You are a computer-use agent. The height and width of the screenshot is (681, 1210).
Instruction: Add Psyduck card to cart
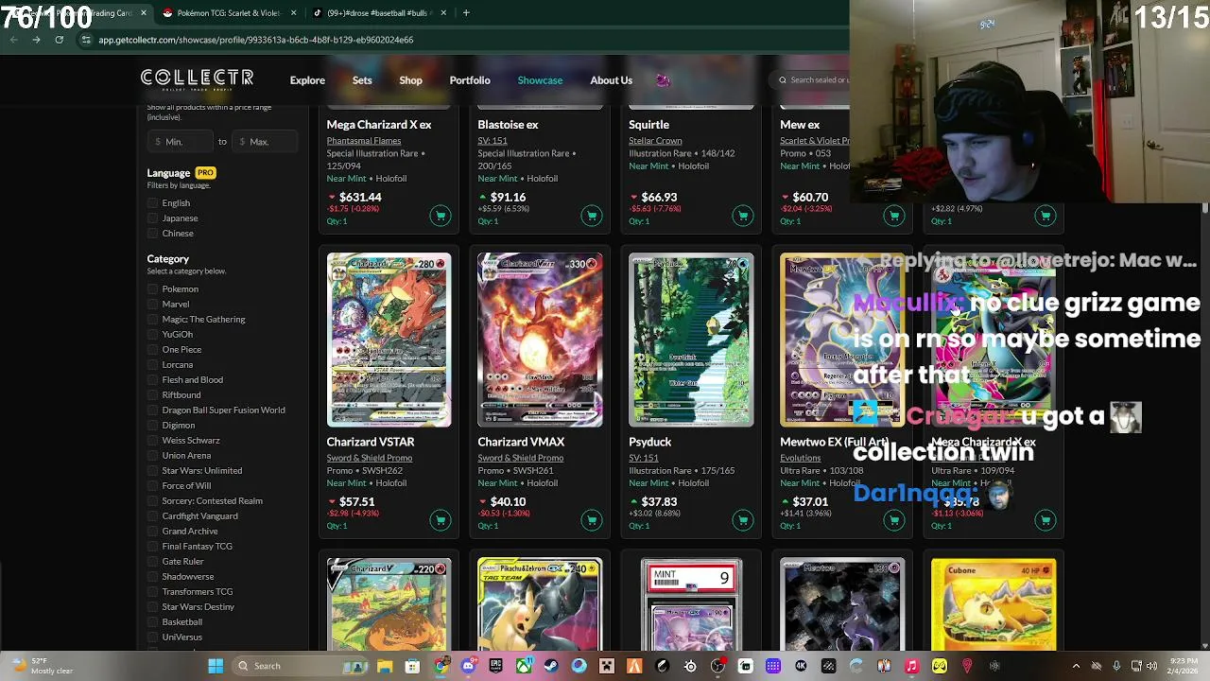point(743,520)
